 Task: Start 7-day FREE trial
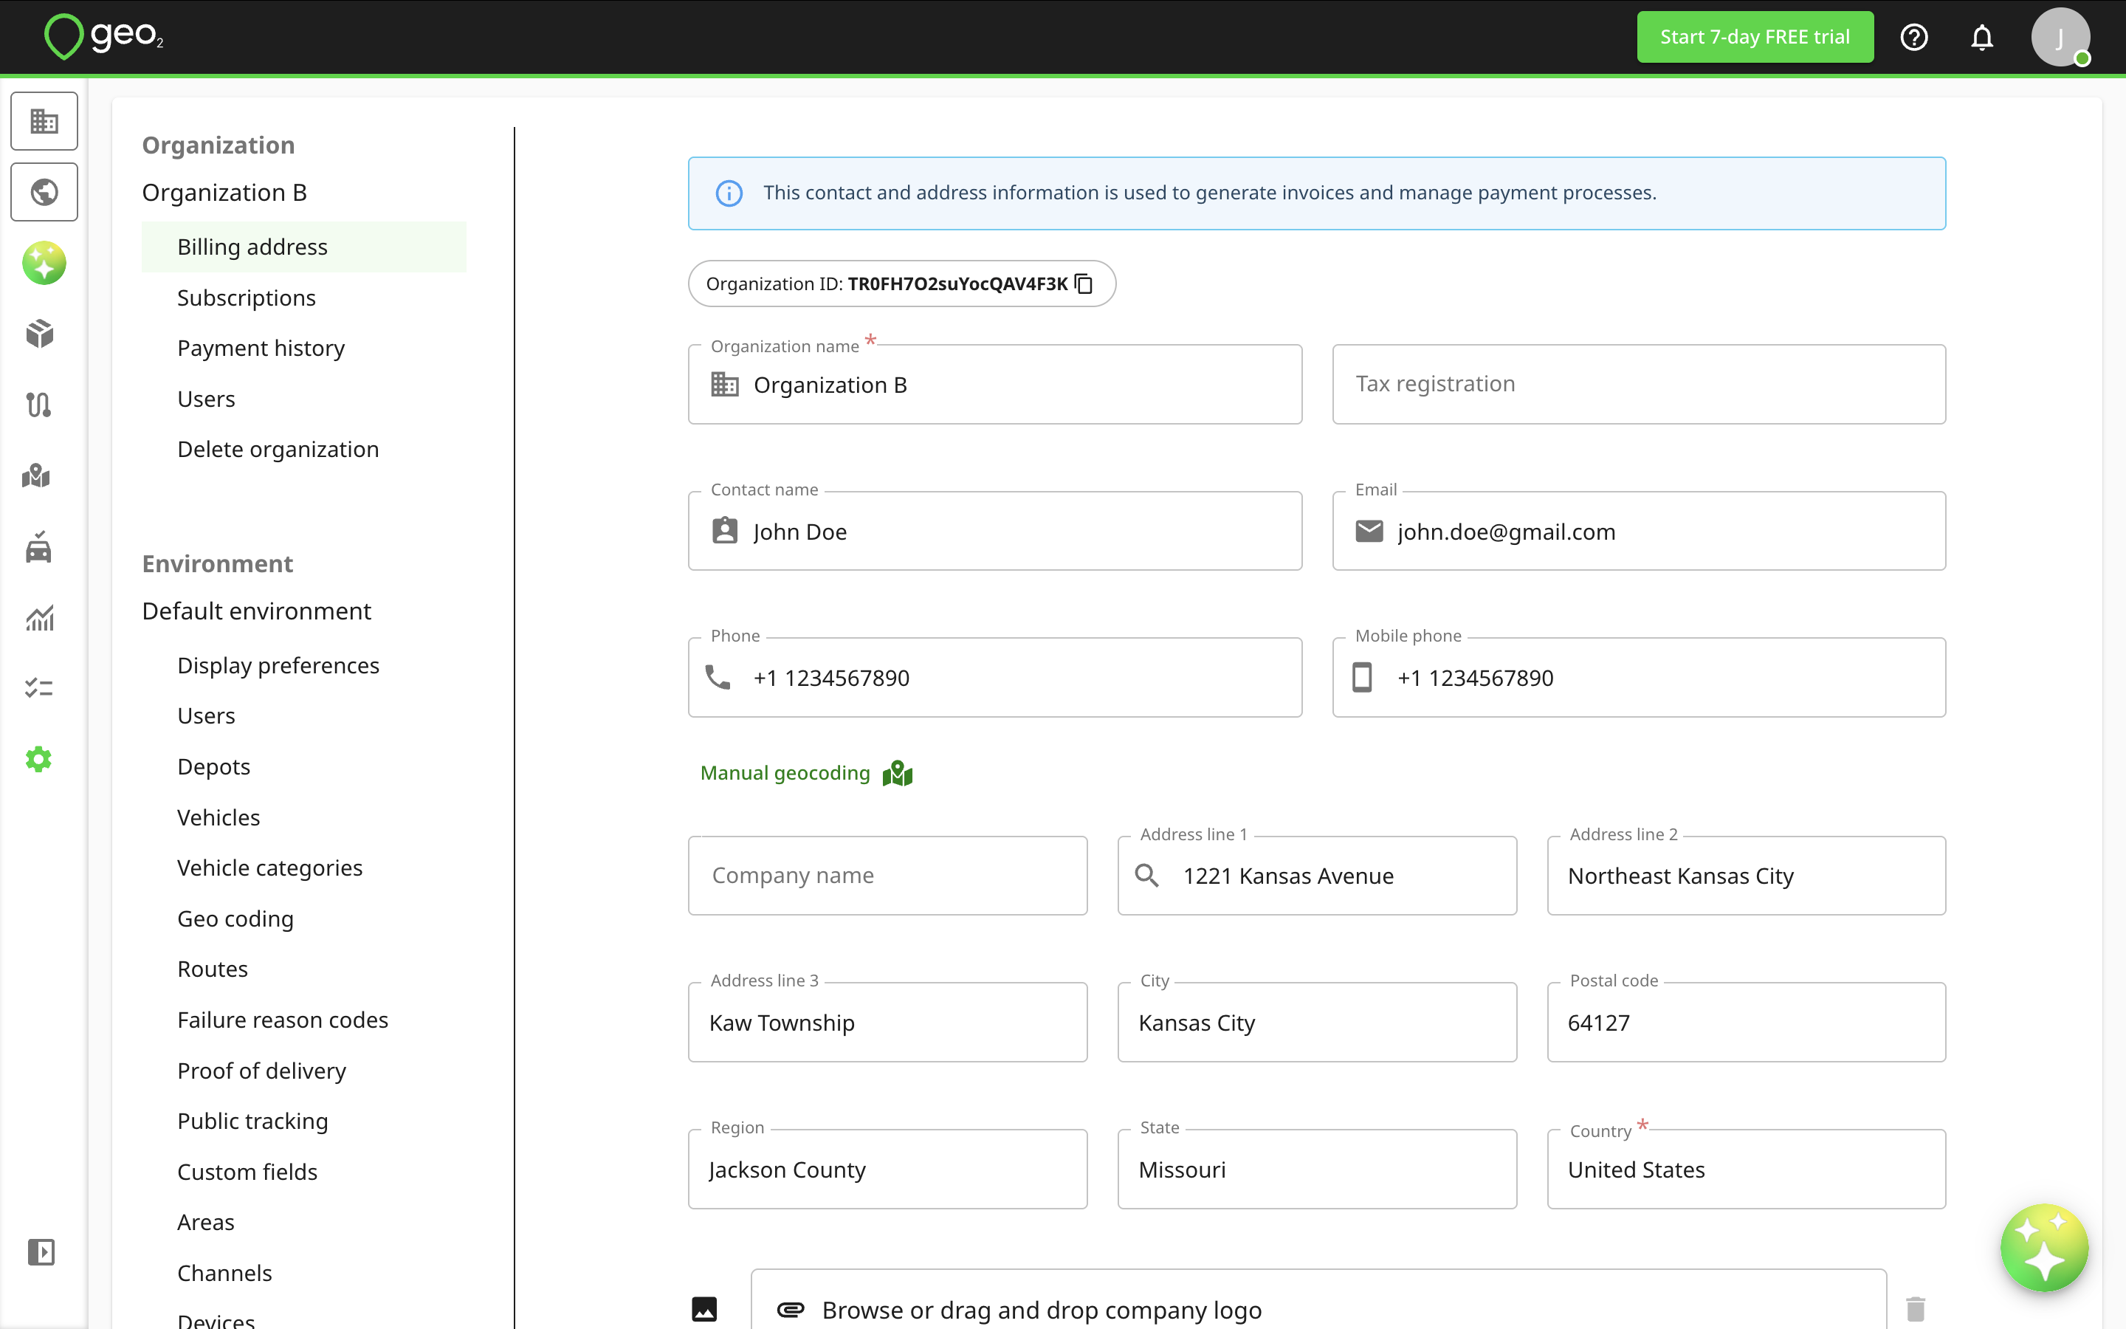click(x=1755, y=37)
